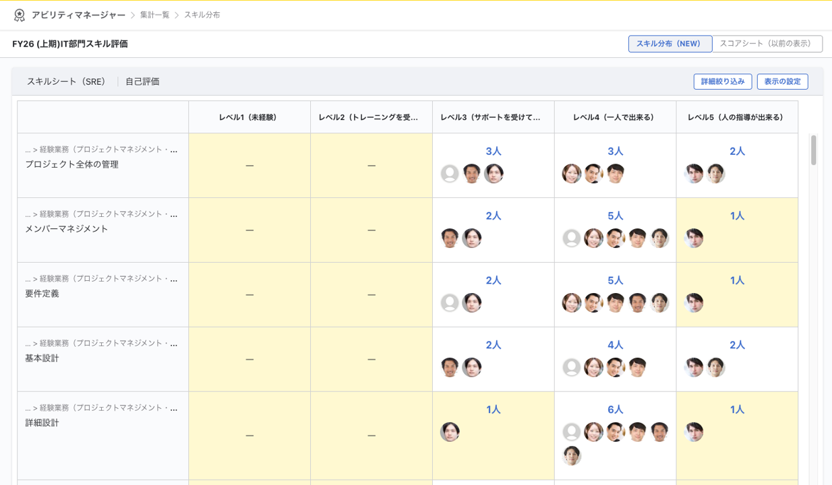Open 1人 count in 詳細設計 level 3
832x485 pixels.
494,410
